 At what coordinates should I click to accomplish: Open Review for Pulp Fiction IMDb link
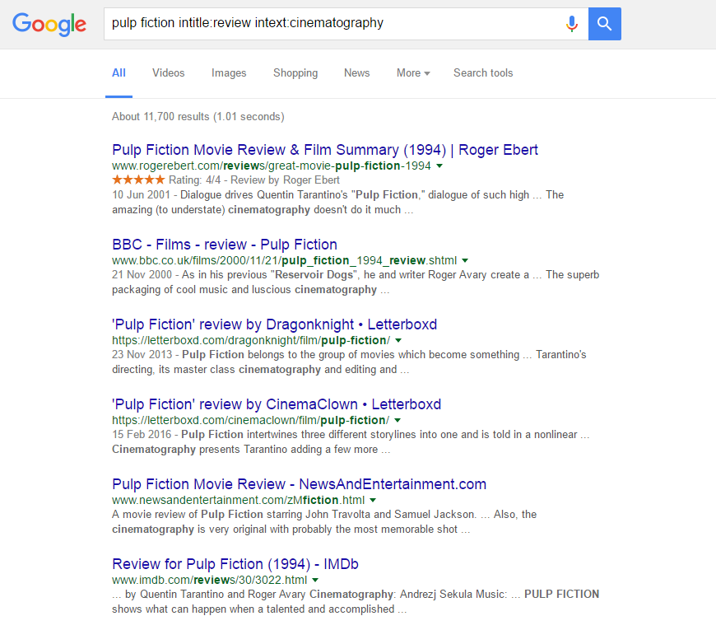point(235,564)
